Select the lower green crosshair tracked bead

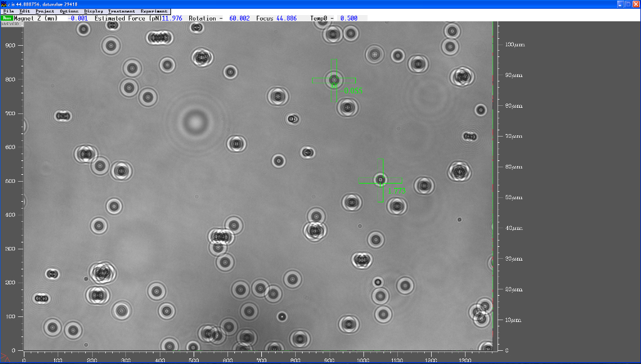pyautogui.click(x=380, y=180)
